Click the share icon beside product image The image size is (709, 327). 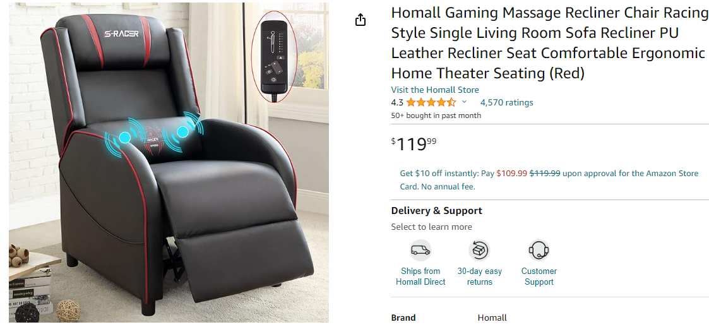[x=360, y=20]
